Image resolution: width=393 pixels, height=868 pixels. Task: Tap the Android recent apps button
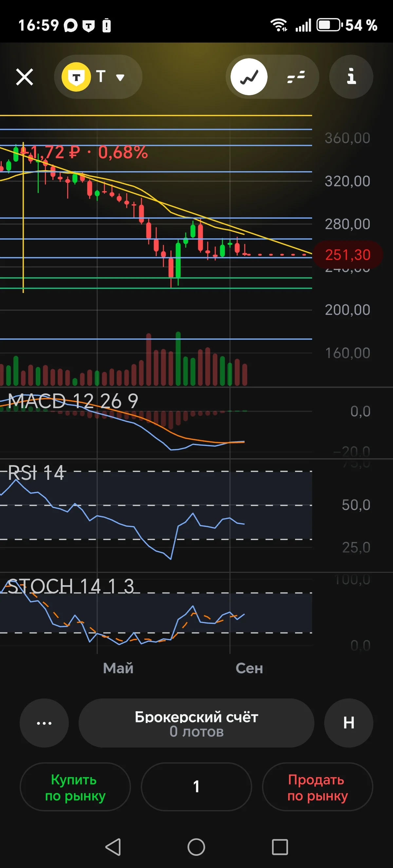pyautogui.click(x=280, y=847)
